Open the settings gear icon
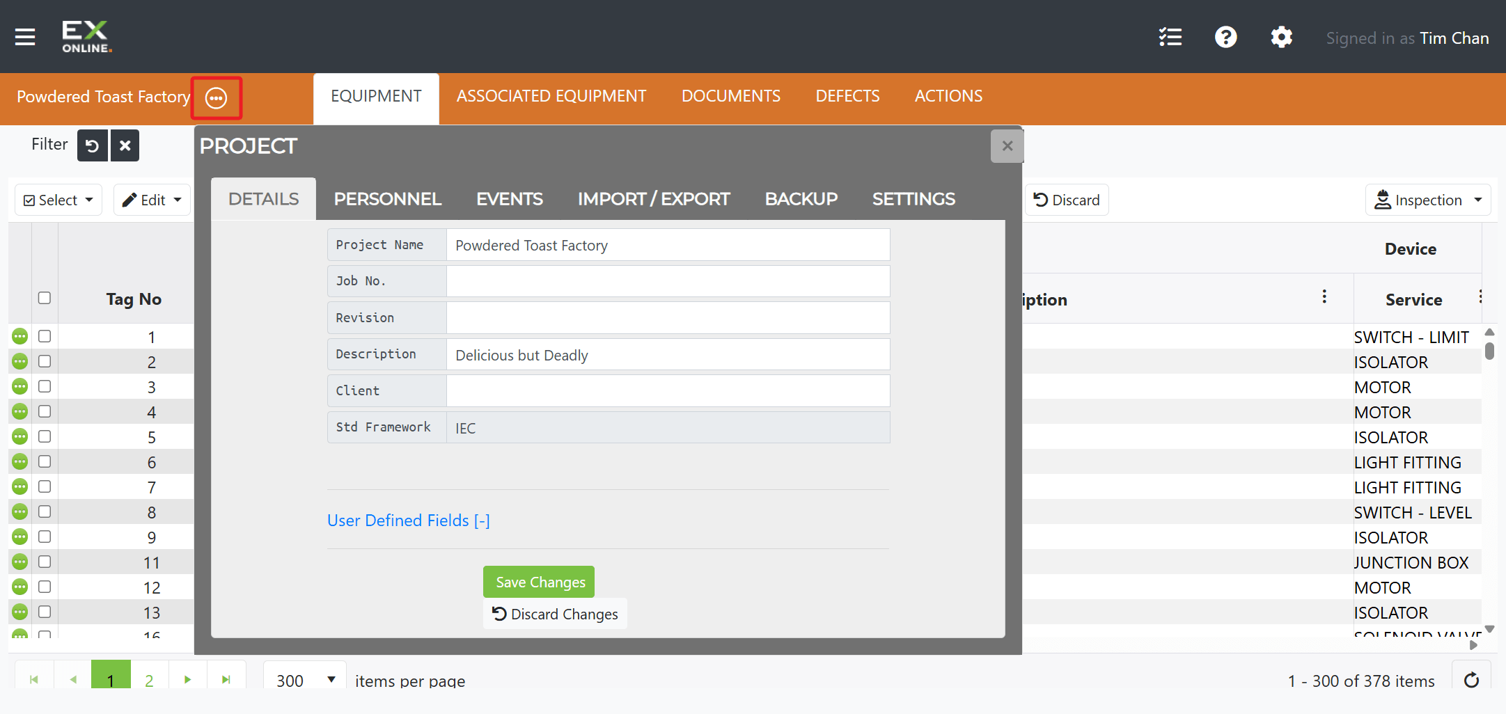Screen dimensions: 1506x714 pos(1282,37)
